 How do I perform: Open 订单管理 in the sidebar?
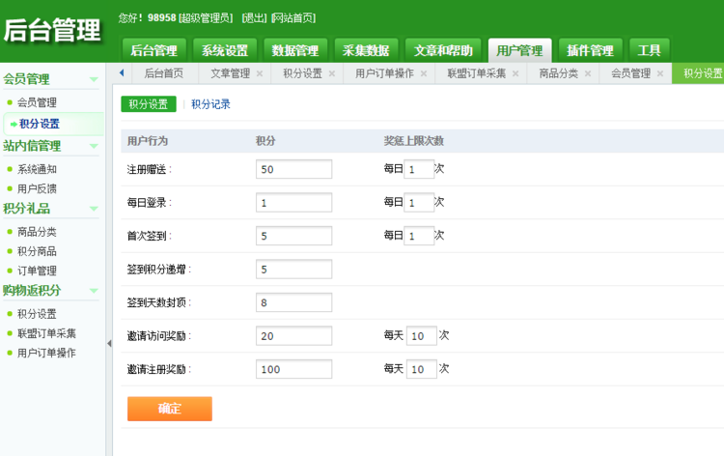(37, 271)
